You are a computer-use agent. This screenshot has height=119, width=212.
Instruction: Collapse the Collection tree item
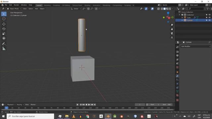(x=180, y=15)
